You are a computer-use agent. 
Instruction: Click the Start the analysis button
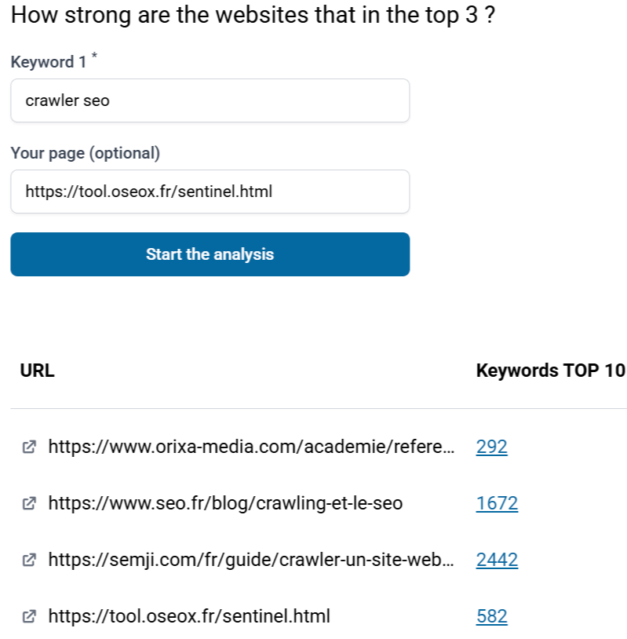pos(210,254)
